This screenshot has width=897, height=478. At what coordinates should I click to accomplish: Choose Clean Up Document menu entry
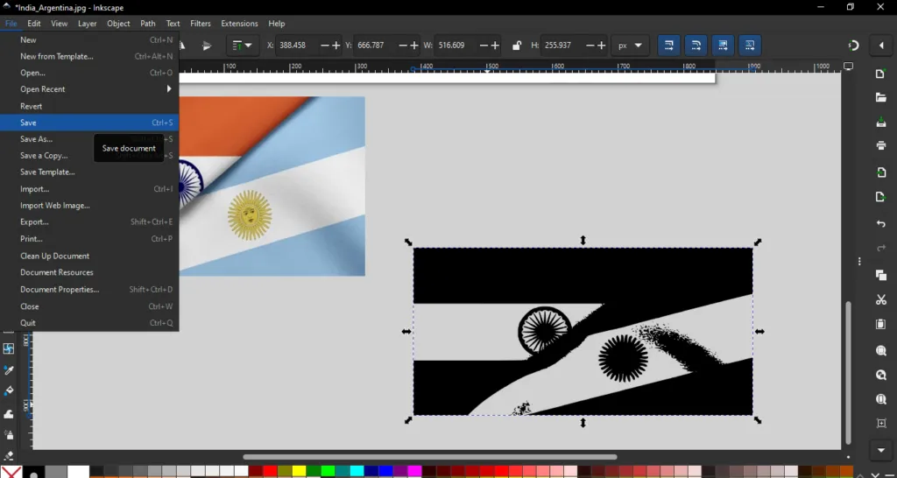pyautogui.click(x=89, y=256)
